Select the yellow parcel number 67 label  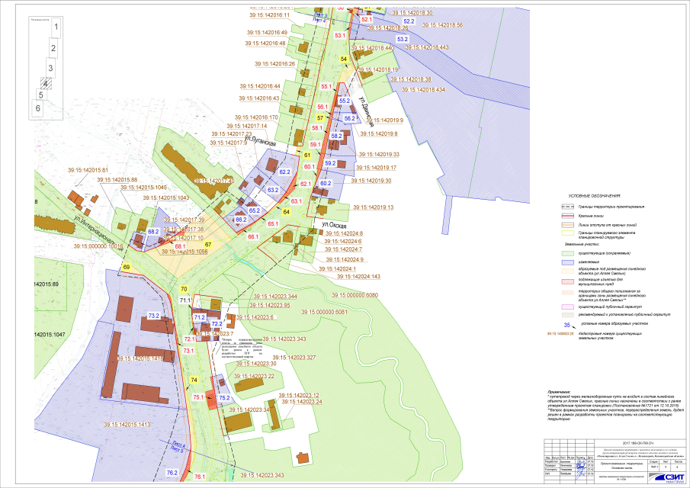(207, 245)
